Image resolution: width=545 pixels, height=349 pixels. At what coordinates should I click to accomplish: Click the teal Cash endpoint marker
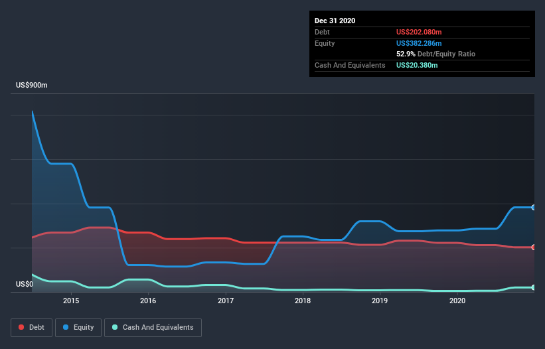click(534, 287)
